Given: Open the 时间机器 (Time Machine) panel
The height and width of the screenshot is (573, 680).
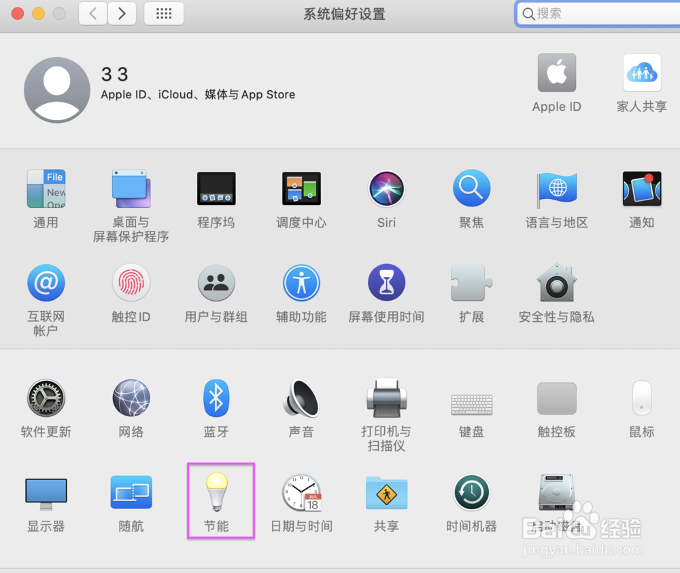Looking at the screenshot, I should [x=471, y=494].
